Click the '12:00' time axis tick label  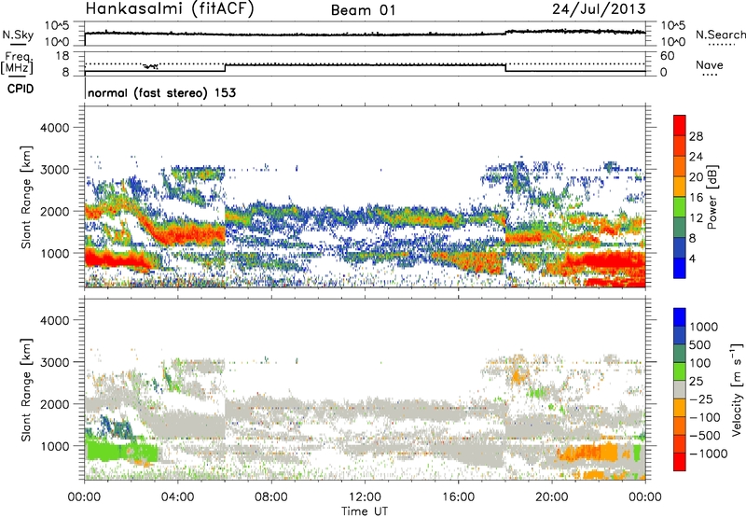(365, 497)
